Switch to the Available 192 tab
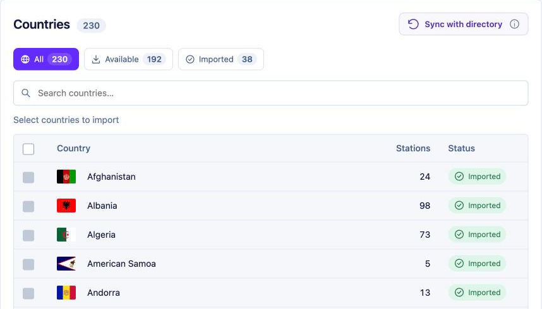This screenshot has width=542, height=309. (x=129, y=59)
